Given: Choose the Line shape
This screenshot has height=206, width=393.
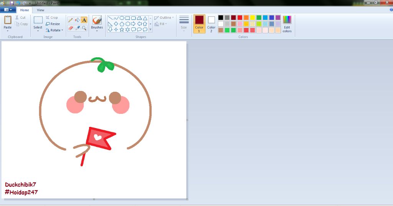Looking at the screenshot, I should pyautogui.click(x=110, y=18).
